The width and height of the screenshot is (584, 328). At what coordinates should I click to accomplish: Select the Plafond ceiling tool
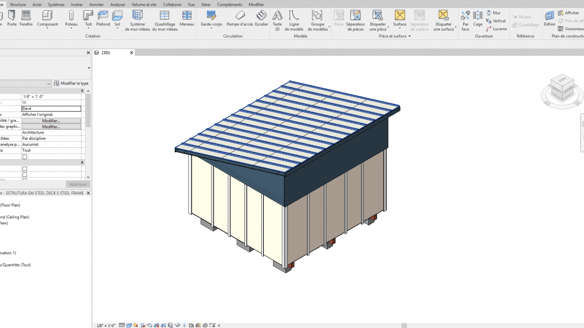[103, 18]
